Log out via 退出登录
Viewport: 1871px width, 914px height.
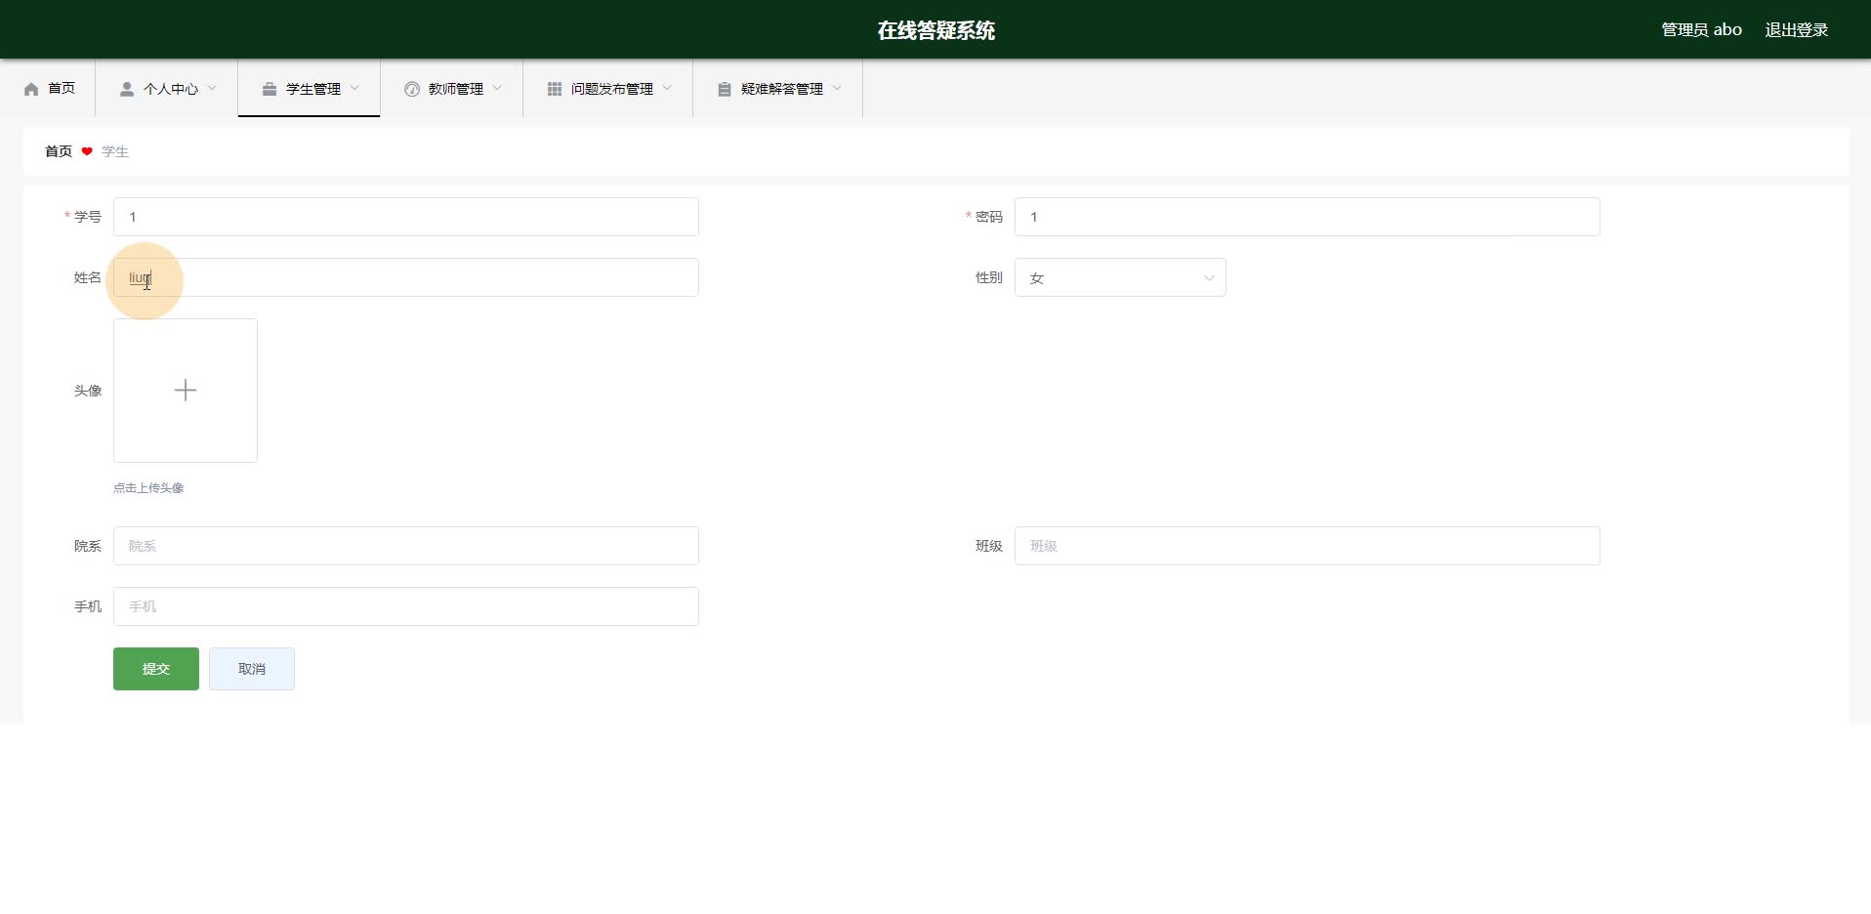pyautogui.click(x=1797, y=30)
